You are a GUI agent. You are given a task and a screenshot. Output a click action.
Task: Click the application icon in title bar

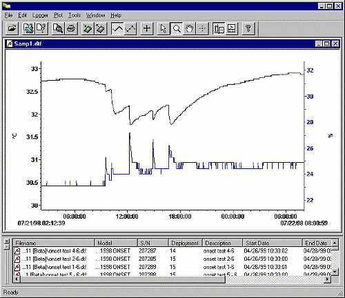(6, 6)
